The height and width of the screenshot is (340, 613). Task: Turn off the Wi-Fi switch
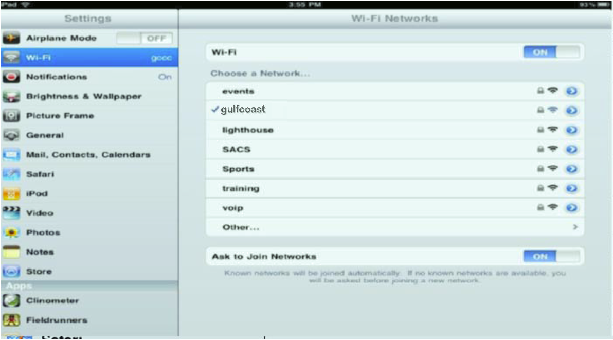[552, 52]
